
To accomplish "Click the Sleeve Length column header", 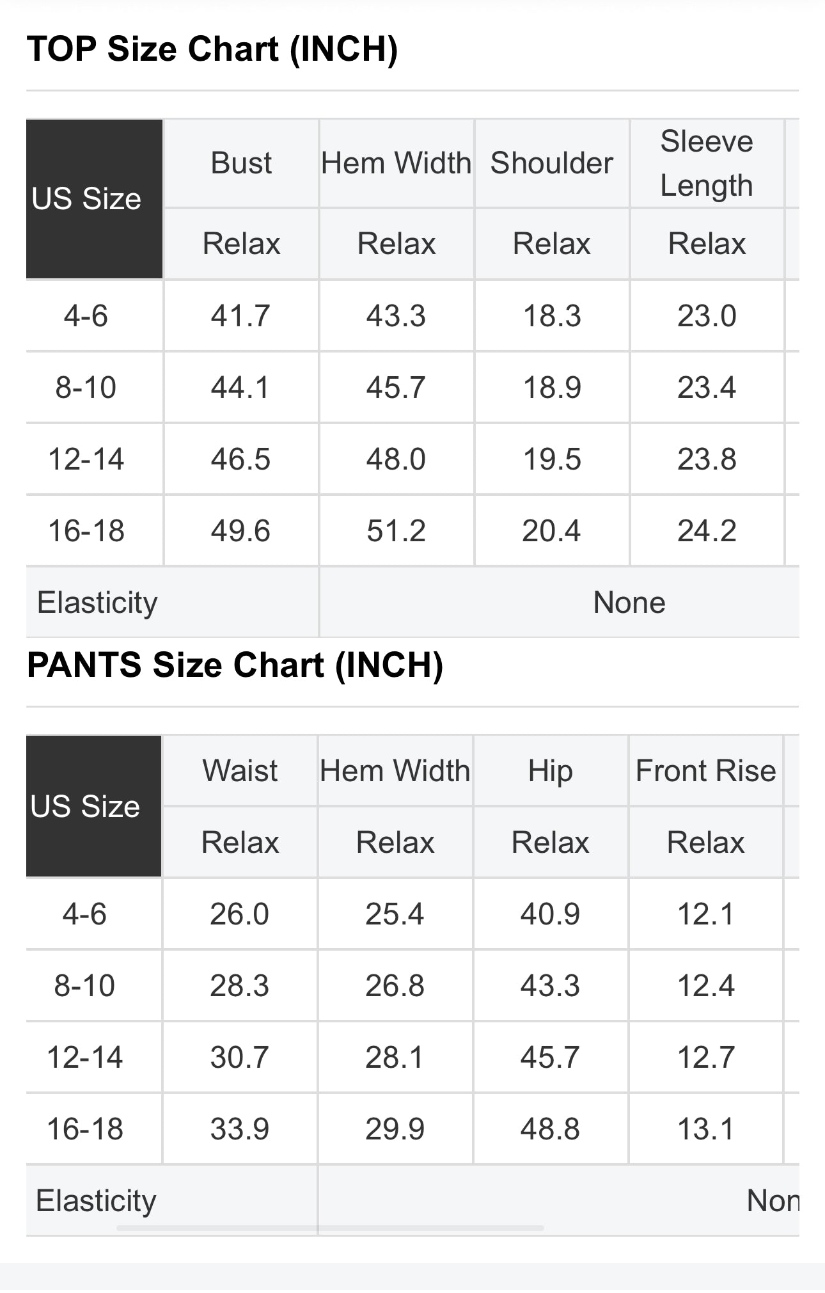I will (706, 163).
